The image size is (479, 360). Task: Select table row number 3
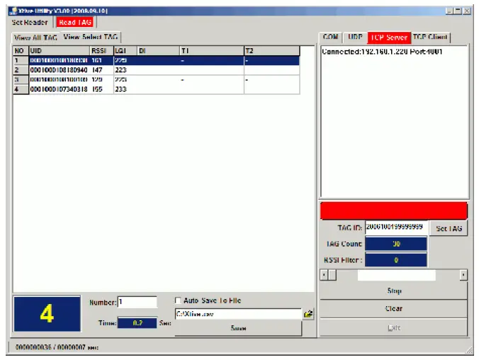[x=157, y=80]
